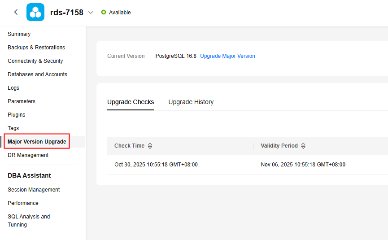Open Session Management under DBA Assistant

click(x=34, y=190)
